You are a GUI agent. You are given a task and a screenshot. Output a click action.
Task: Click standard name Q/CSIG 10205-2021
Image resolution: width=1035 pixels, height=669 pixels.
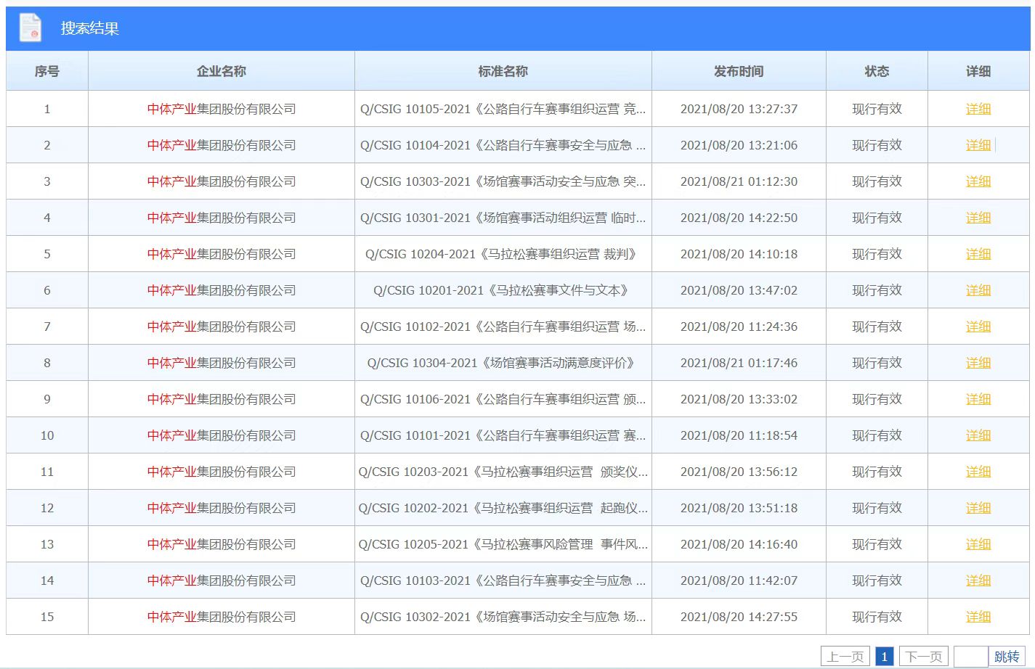click(503, 544)
